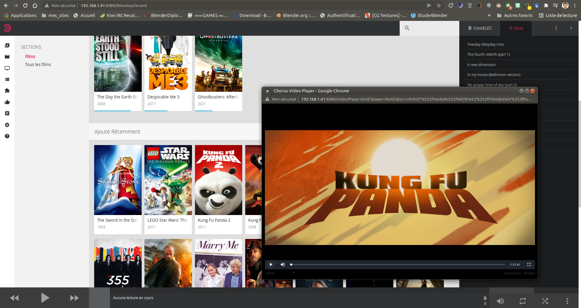Open the Add-ons puzzle icon in sidebar
Screen dimensions: 581x308
click(x=7, y=91)
